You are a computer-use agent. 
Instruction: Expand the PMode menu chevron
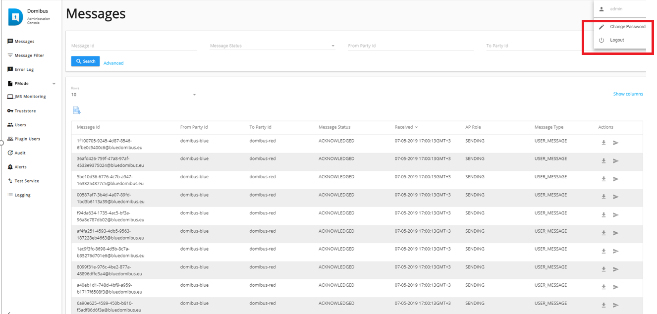(x=54, y=84)
